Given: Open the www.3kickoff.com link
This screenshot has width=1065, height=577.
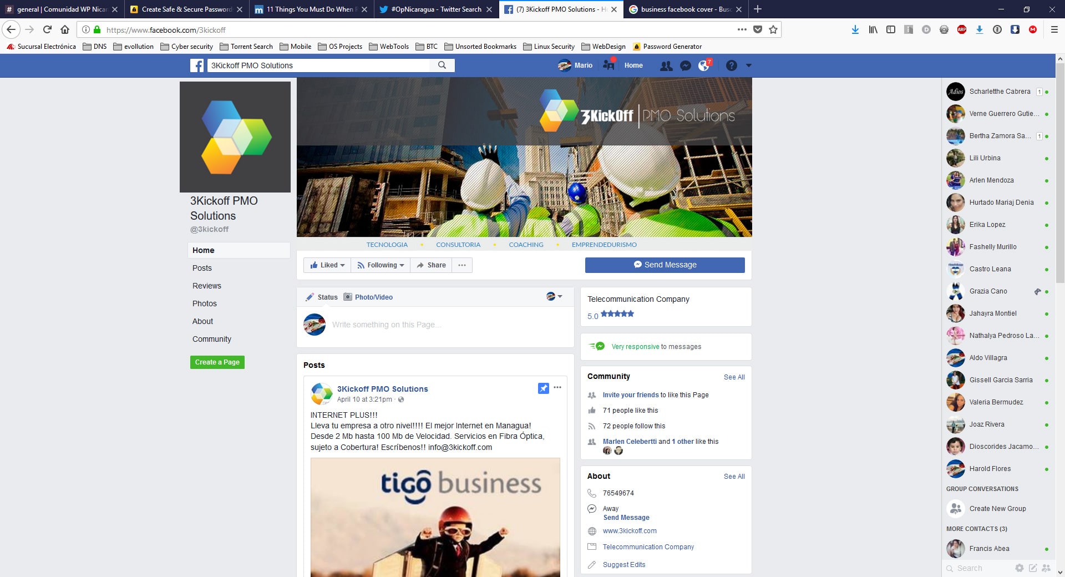Looking at the screenshot, I should pyautogui.click(x=630, y=531).
